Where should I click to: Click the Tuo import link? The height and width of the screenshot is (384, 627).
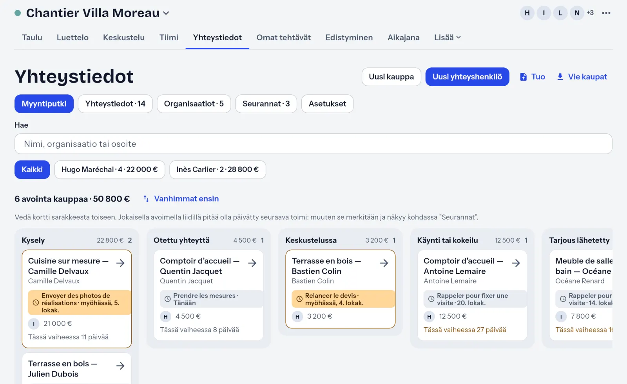point(532,77)
